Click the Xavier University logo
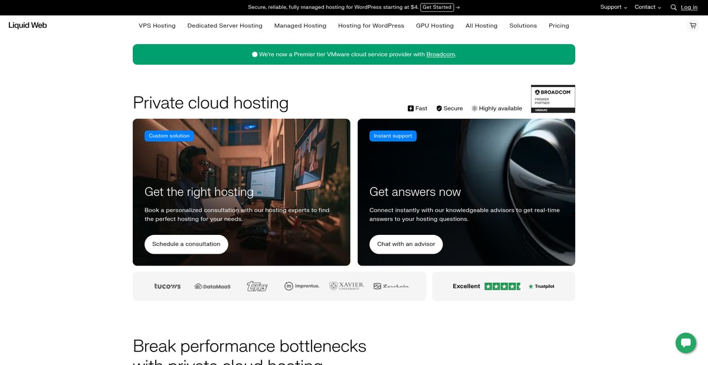The height and width of the screenshot is (365, 708). click(346, 286)
